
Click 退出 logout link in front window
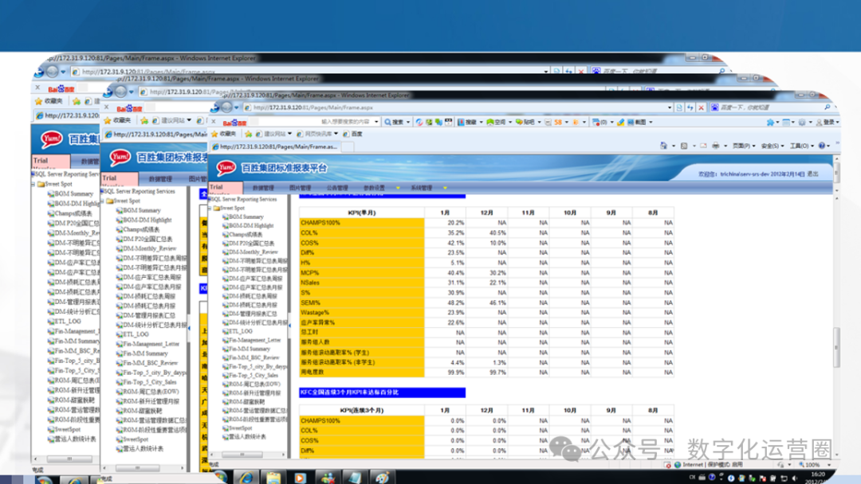coord(812,174)
